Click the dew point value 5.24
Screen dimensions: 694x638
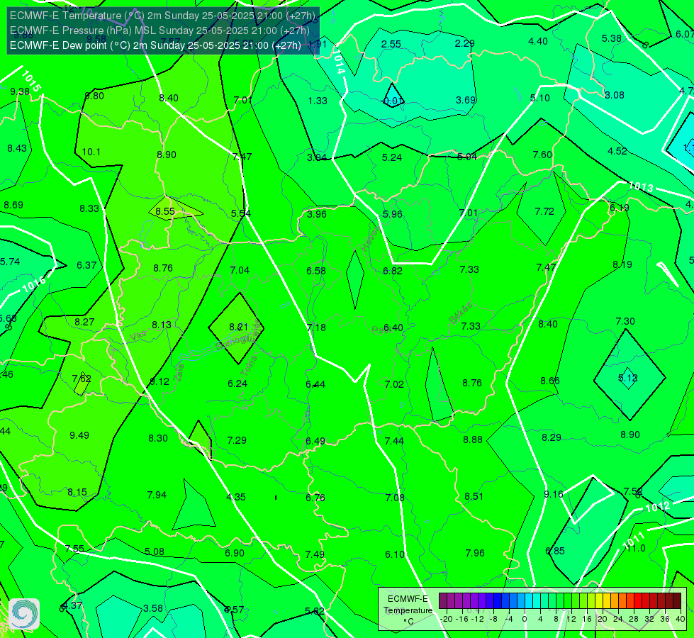392,157
